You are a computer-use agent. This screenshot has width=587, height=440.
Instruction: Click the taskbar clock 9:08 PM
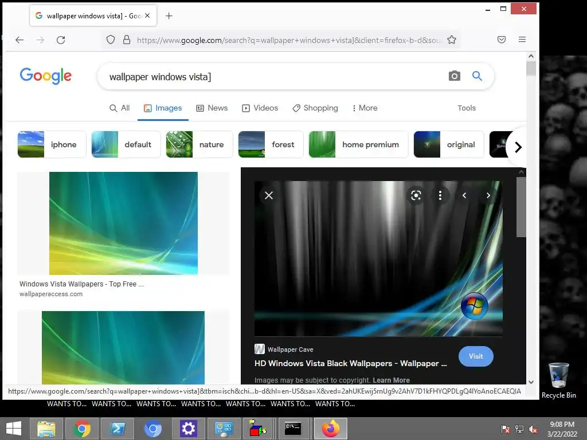pyautogui.click(x=562, y=429)
